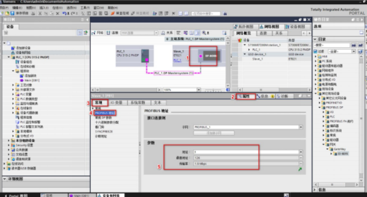The image size is (367, 197).
Task: Click the PLC_1 link under Slave_1
Action: [177, 60]
